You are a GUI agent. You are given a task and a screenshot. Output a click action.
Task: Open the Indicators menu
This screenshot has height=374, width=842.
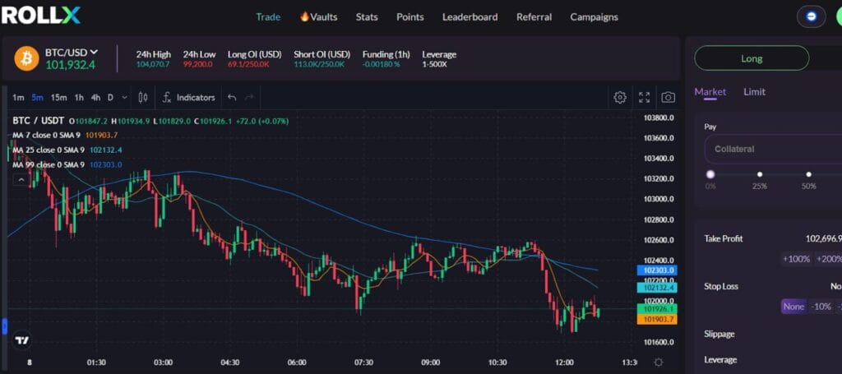pos(190,98)
